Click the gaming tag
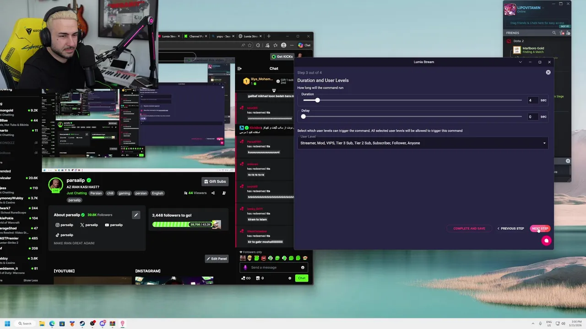The width and height of the screenshot is (586, 329). point(125,193)
